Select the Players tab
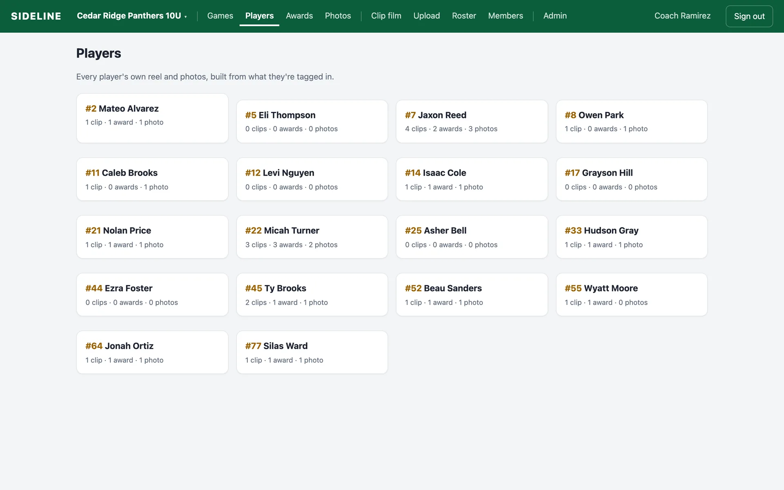 259,16
